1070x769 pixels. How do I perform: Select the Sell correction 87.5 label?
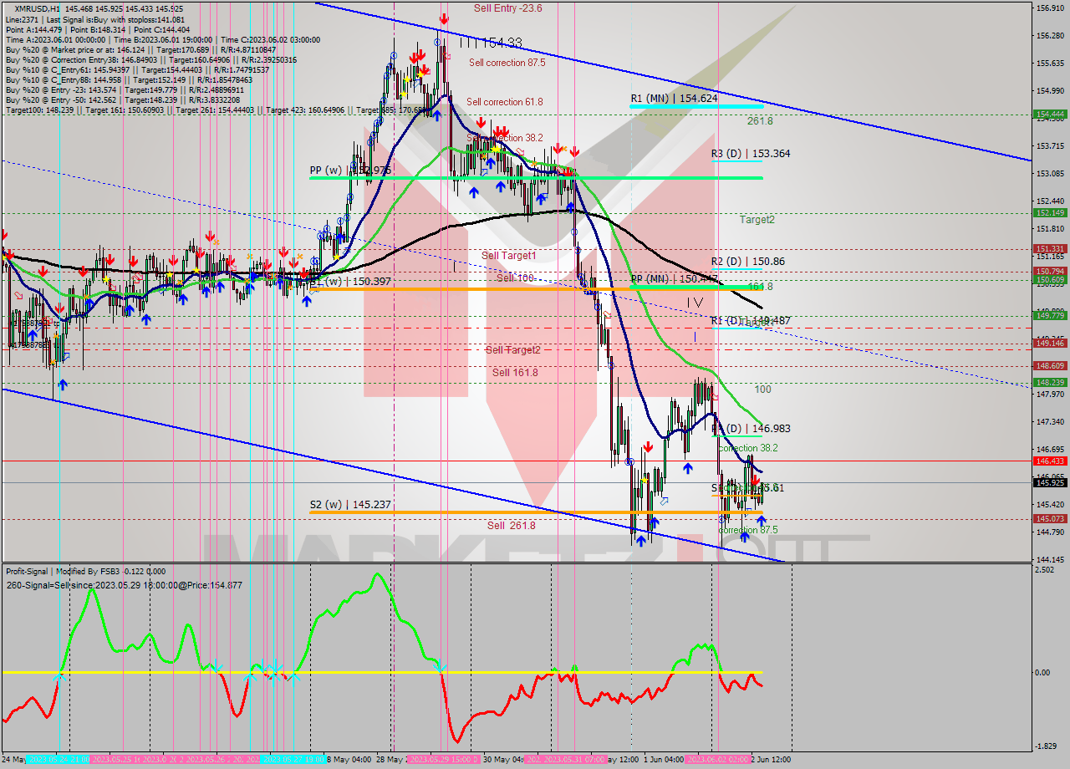(x=507, y=63)
